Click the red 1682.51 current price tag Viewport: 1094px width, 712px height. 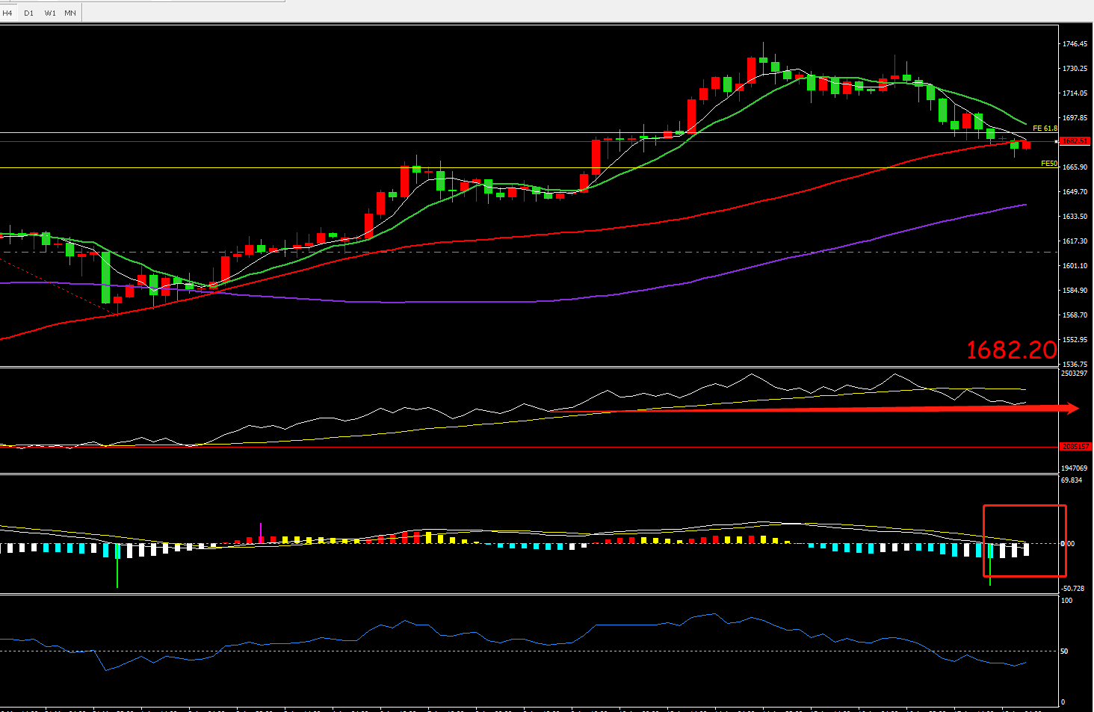[x=1075, y=140]
